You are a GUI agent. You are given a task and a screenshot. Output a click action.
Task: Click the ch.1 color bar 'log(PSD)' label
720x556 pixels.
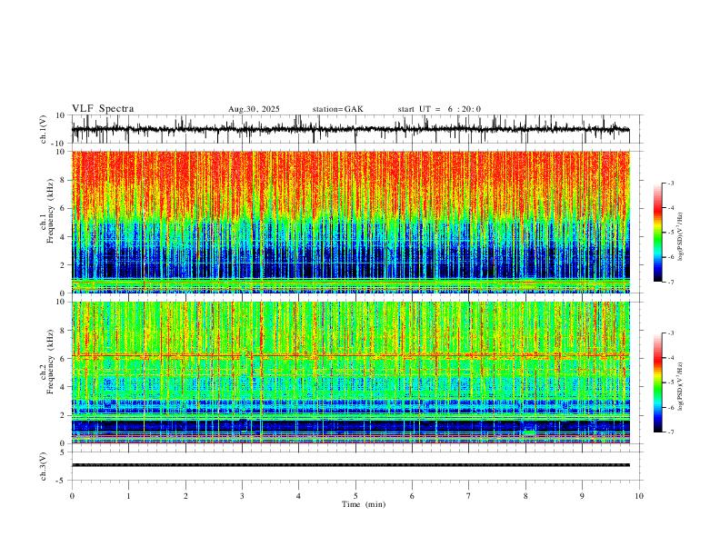pyautogui.click(x=681, y=237)
